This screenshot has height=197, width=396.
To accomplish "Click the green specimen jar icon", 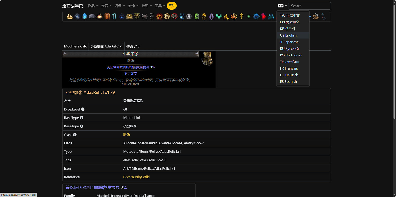I will pos(197,17).
